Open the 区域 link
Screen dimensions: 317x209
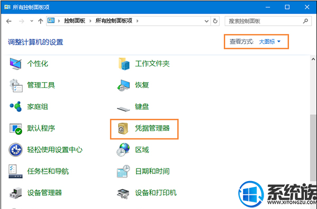tap(142, 150)
